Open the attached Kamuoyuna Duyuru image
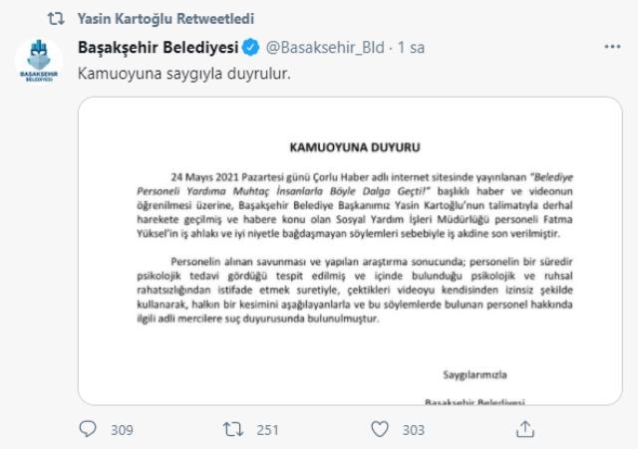The width and height of the screenshot is (638, 449). pyautogui.click(x=350, y=251)
